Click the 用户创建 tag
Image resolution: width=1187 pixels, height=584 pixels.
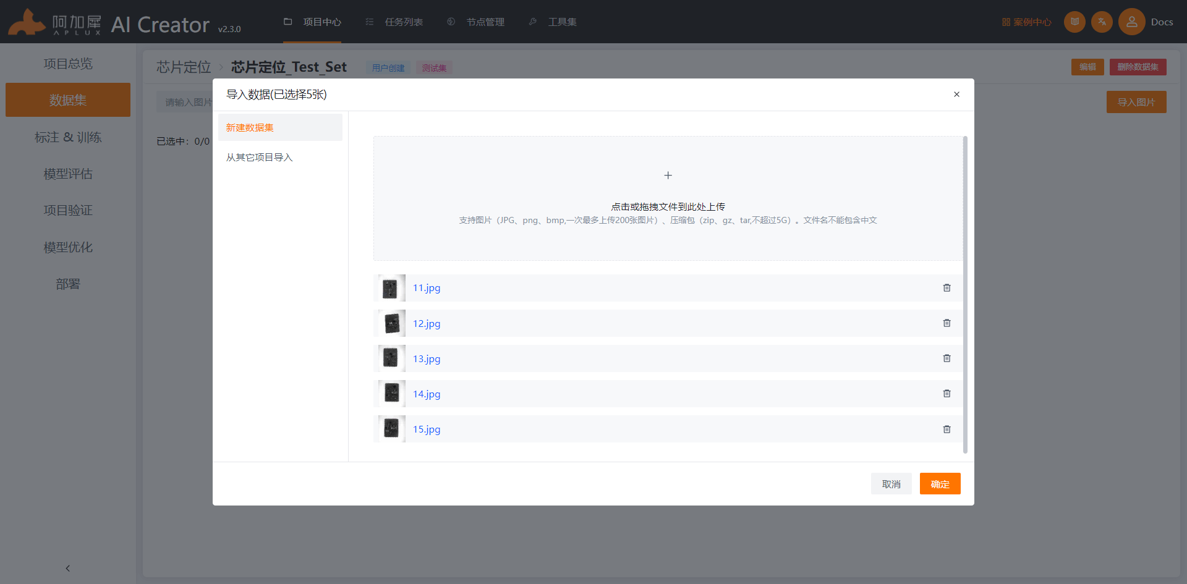click(388, 68)
